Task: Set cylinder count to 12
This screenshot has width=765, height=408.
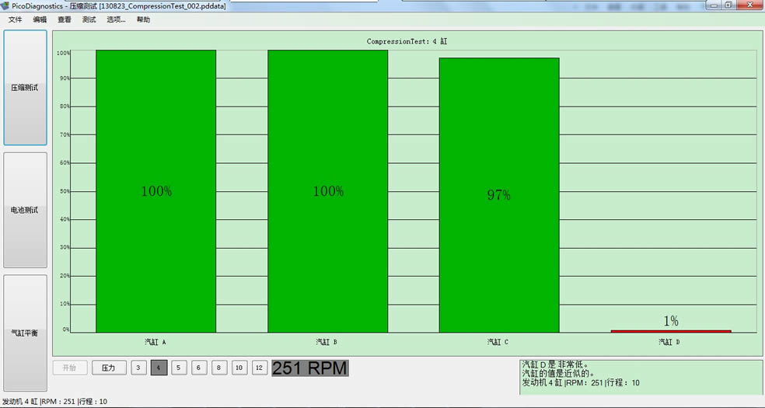Action: tap(260, 368)
